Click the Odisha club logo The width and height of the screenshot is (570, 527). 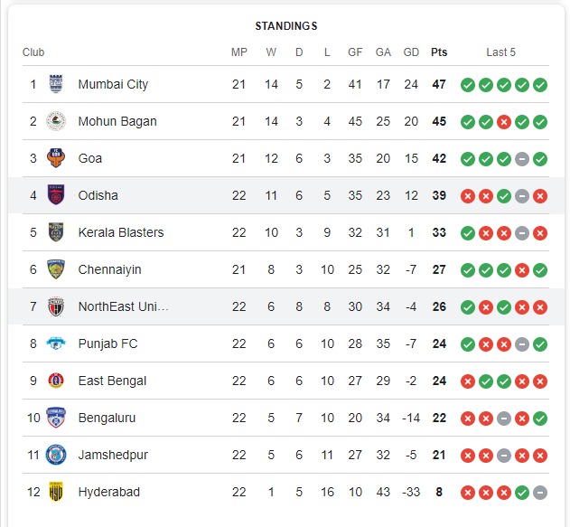[x=56, y=195]
